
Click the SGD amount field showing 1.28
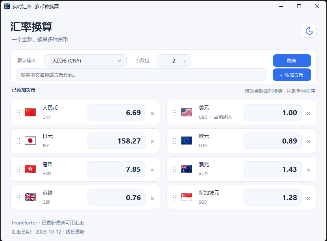[x=273, y=197]
